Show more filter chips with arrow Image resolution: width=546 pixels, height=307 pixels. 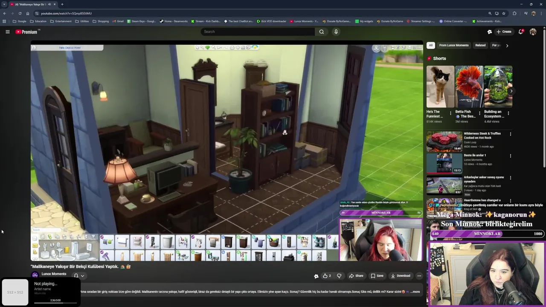click(x=507, y=45)
